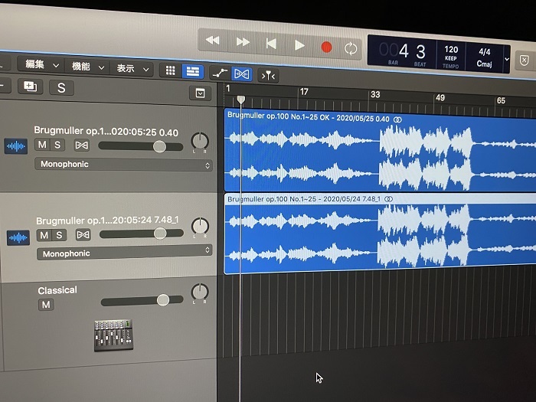Go to beginning with the transport button
The height and width of the screenshot is (402, 536).
pyautogui.click(x=271, y=44)
